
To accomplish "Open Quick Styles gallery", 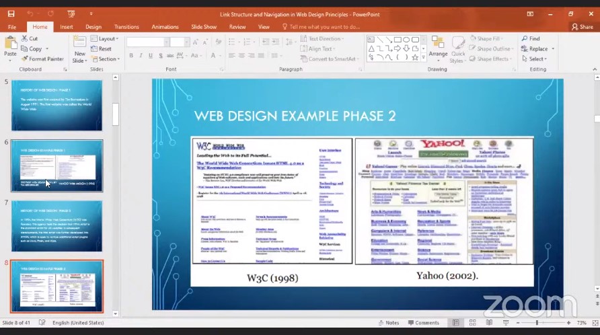I will point(457,50).
